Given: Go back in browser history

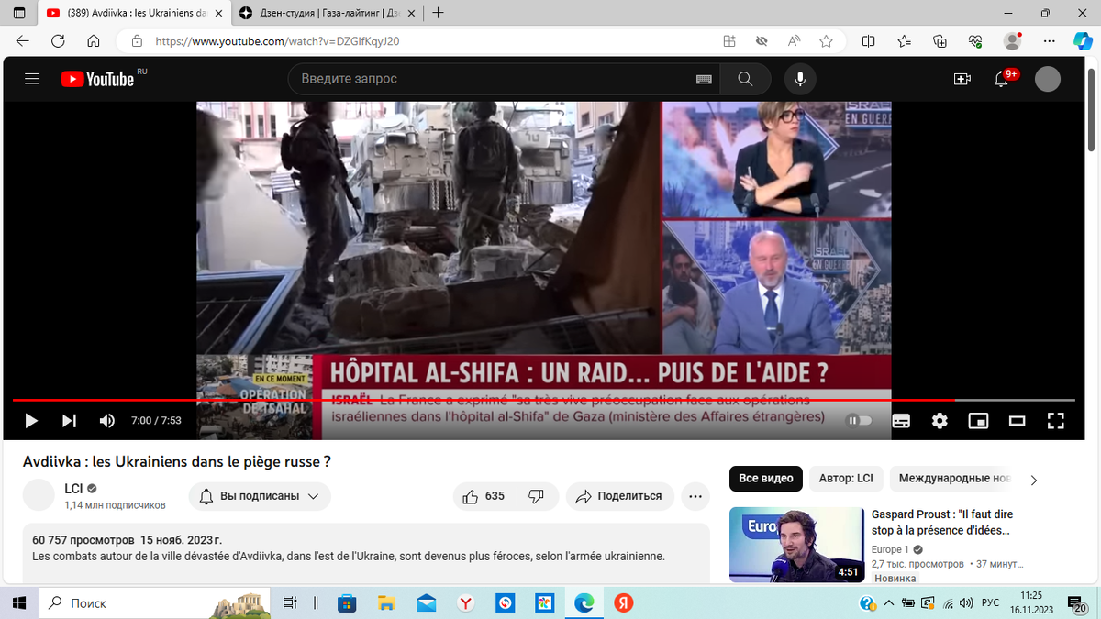Looking at the screenshot, I should pos(22,41).
